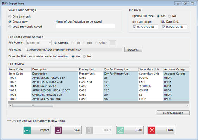Click the Primary Unit column header

91,69
